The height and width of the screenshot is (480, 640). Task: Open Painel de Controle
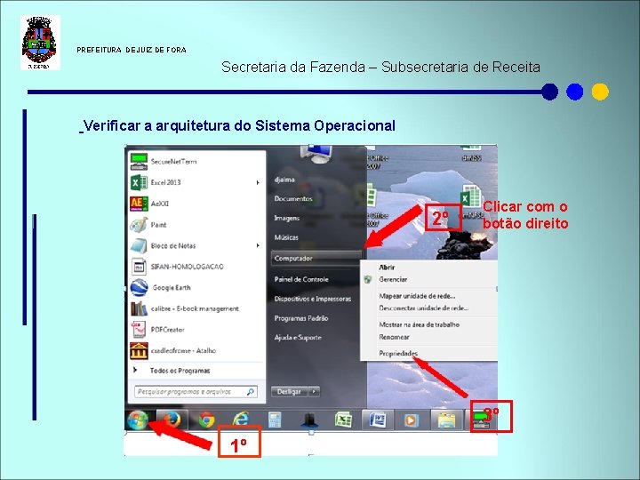pyautogui.click(x=301, y=280)
